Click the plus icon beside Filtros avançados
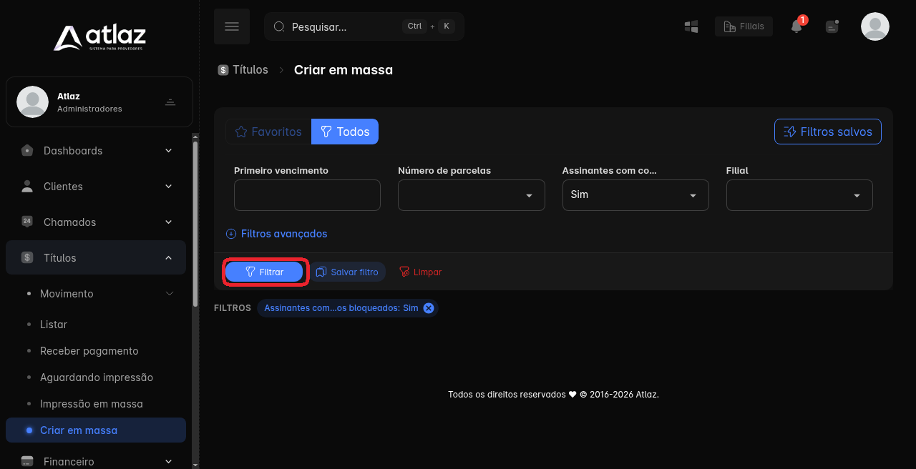Image resolution: width=916 pixels, height=469 pixels. pyautogui.click(x=231, y=234)
